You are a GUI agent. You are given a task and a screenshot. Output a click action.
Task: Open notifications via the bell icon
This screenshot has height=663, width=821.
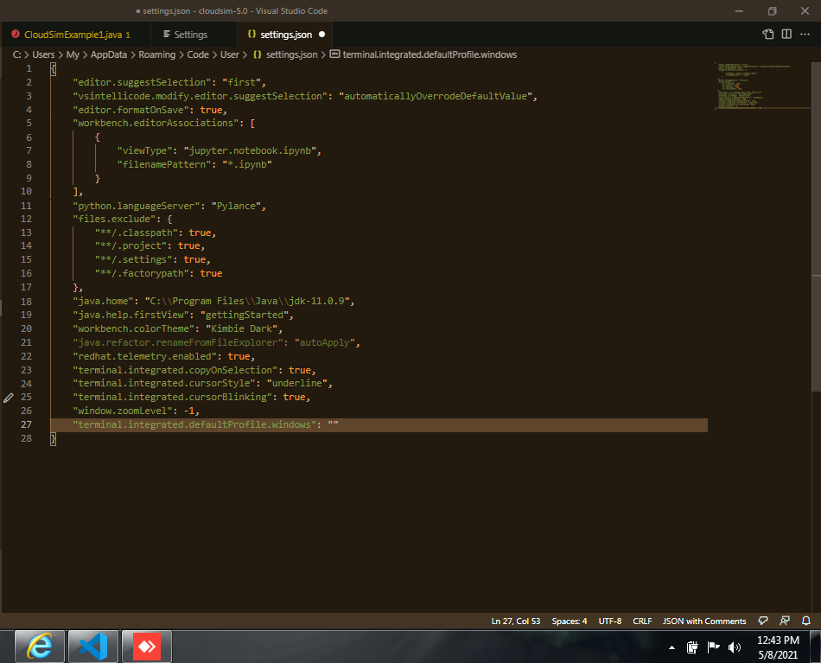point(805,621)
